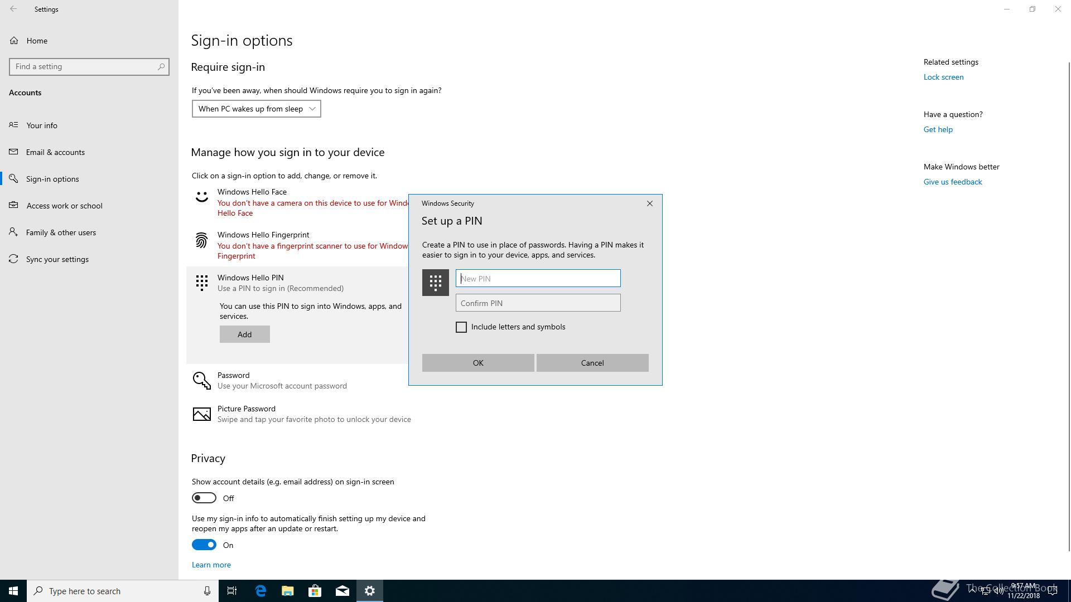Check Include letters and symbols
The width and height of the screenshot is (1071, 602).
pyautogui.click(x=461, y=327)
